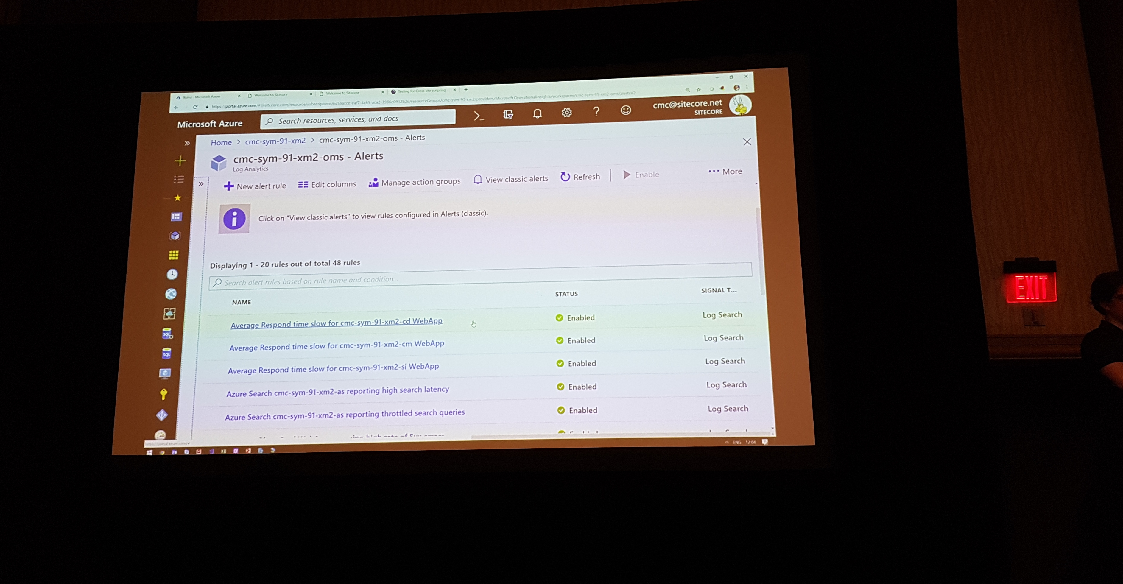
Task: Create a resource via the plus icon
Action: [x=180, y=161]
